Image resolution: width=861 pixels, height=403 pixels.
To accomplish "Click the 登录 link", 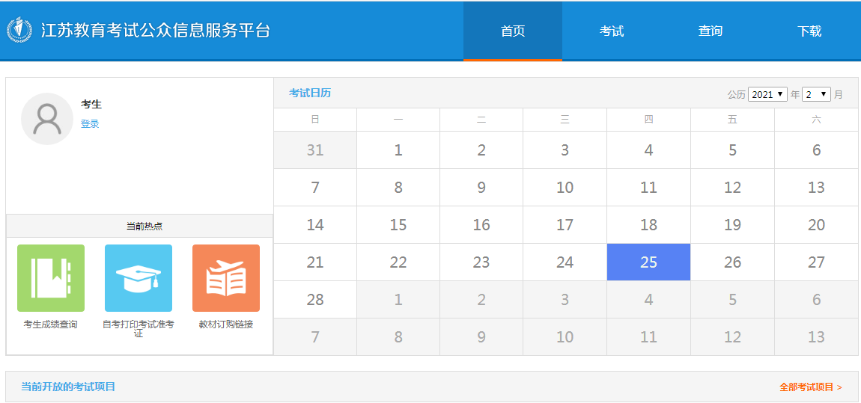I will click(x=90, y=124).
